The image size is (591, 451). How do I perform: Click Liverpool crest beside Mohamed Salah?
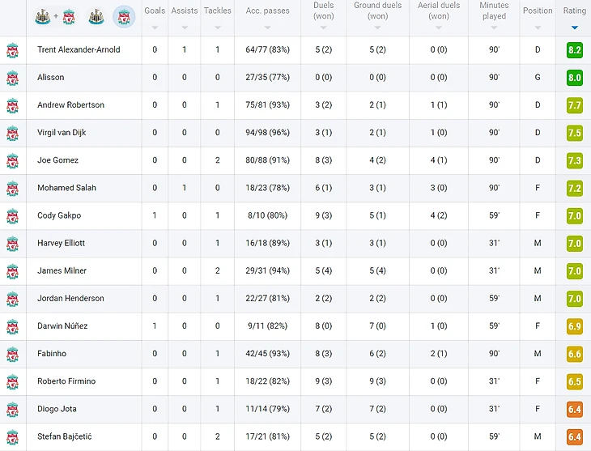(x=12, y=188)
